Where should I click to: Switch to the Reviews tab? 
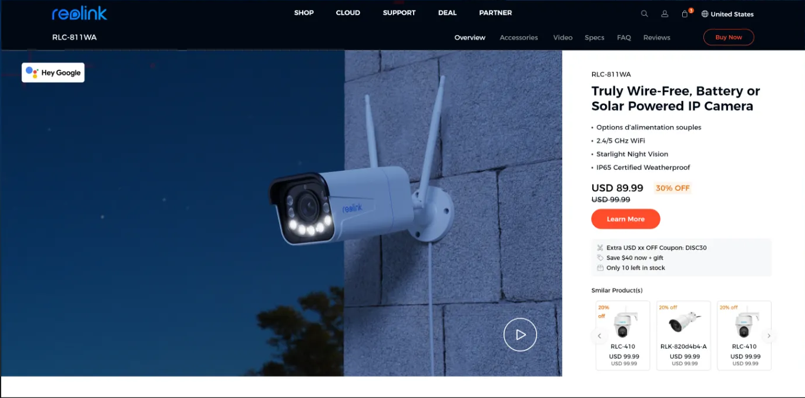click(656, 38)
